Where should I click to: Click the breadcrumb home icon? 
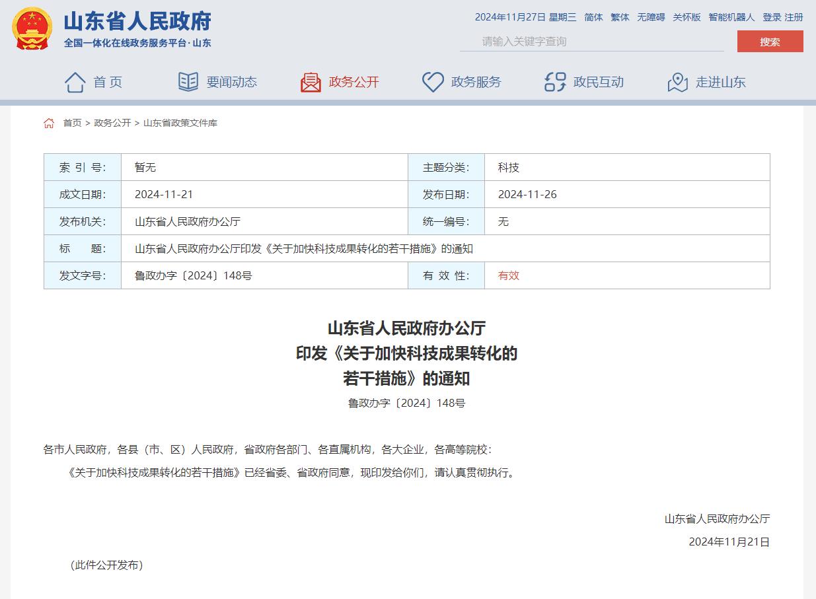tap(49, 123)
